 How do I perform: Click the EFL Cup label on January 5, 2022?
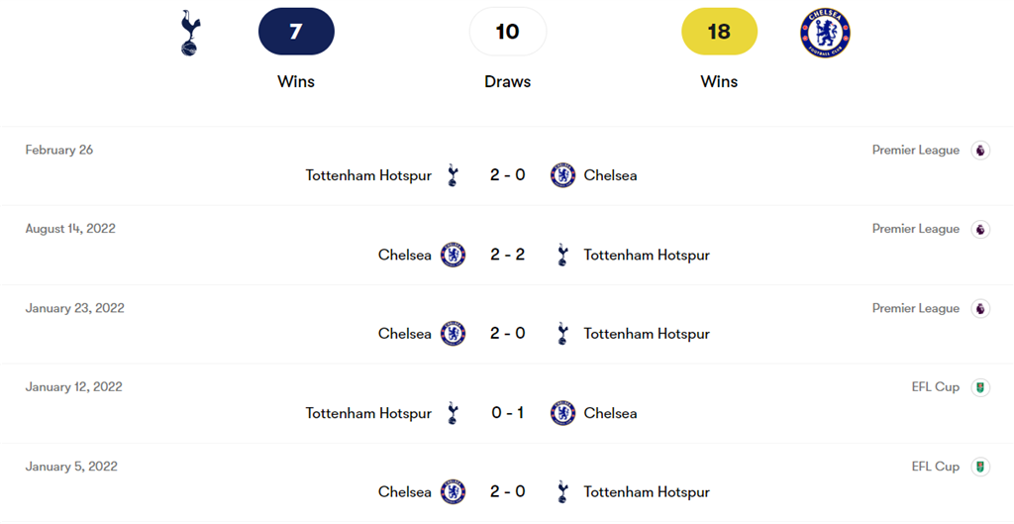935,467
